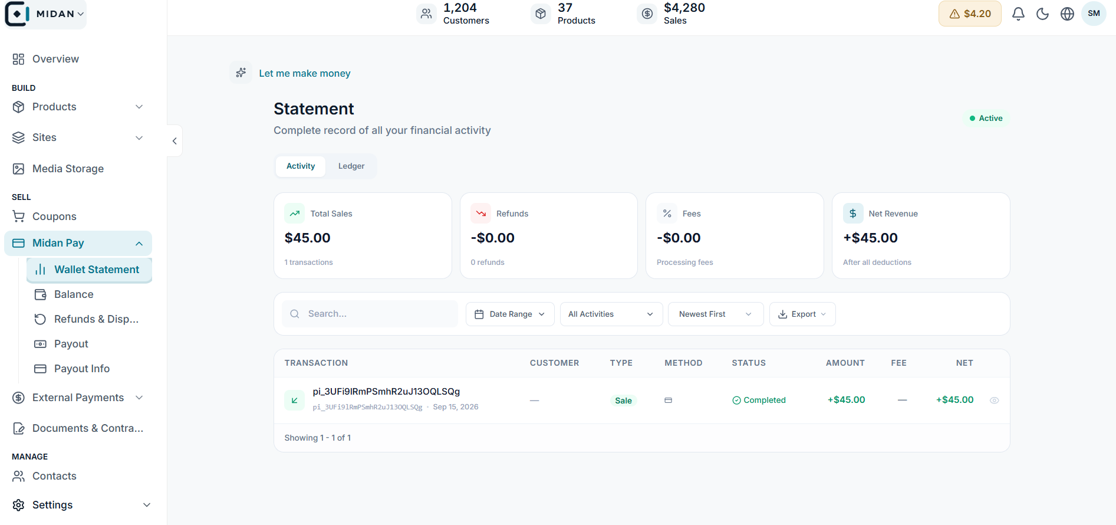This screenshot has height=525, width=1116.
Task: Collapse the sidebar with arrow handle
Action: click(175, 141)
